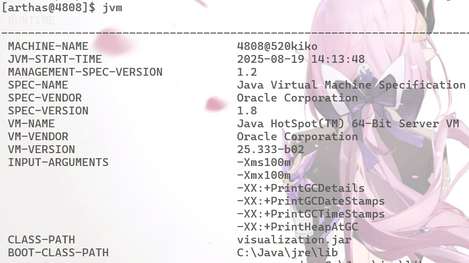Click the INPUT-ARGUMENTS label
469x263 pixels.
(58, 163)
